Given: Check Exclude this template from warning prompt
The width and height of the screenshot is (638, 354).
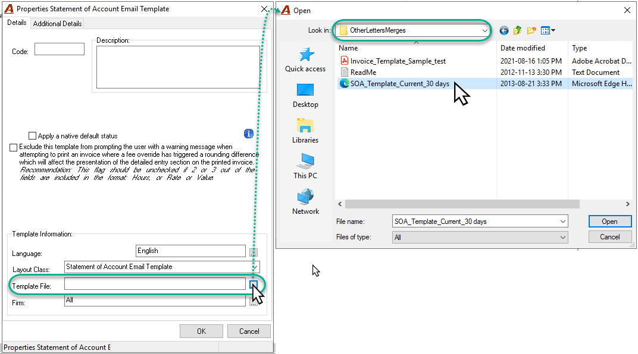Looking at the screenshot, I should point(14,147).
